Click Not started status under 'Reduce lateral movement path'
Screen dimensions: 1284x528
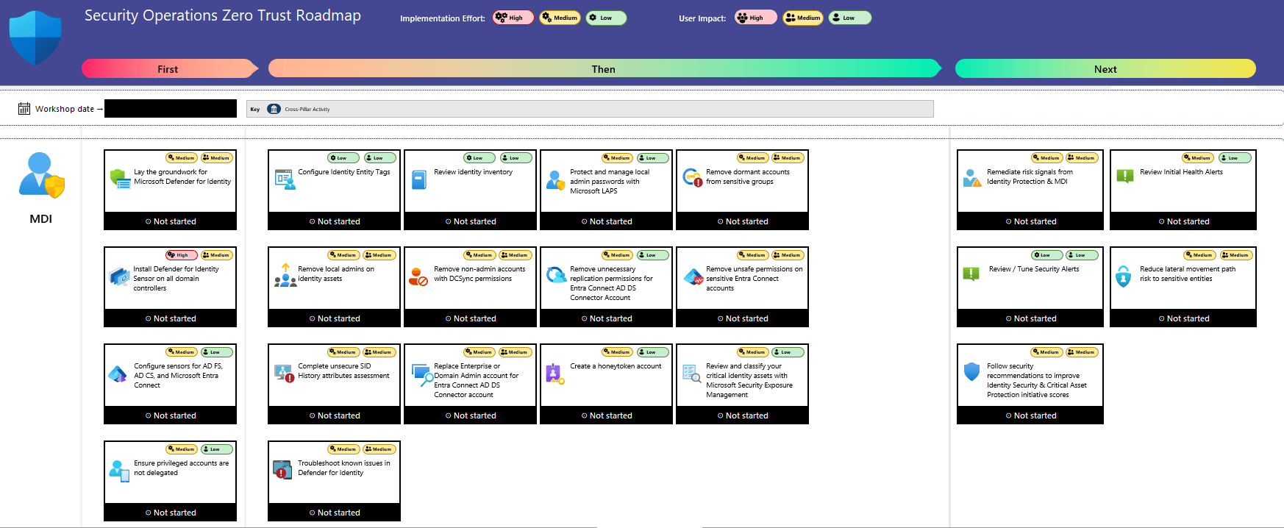coord(1183,318)
